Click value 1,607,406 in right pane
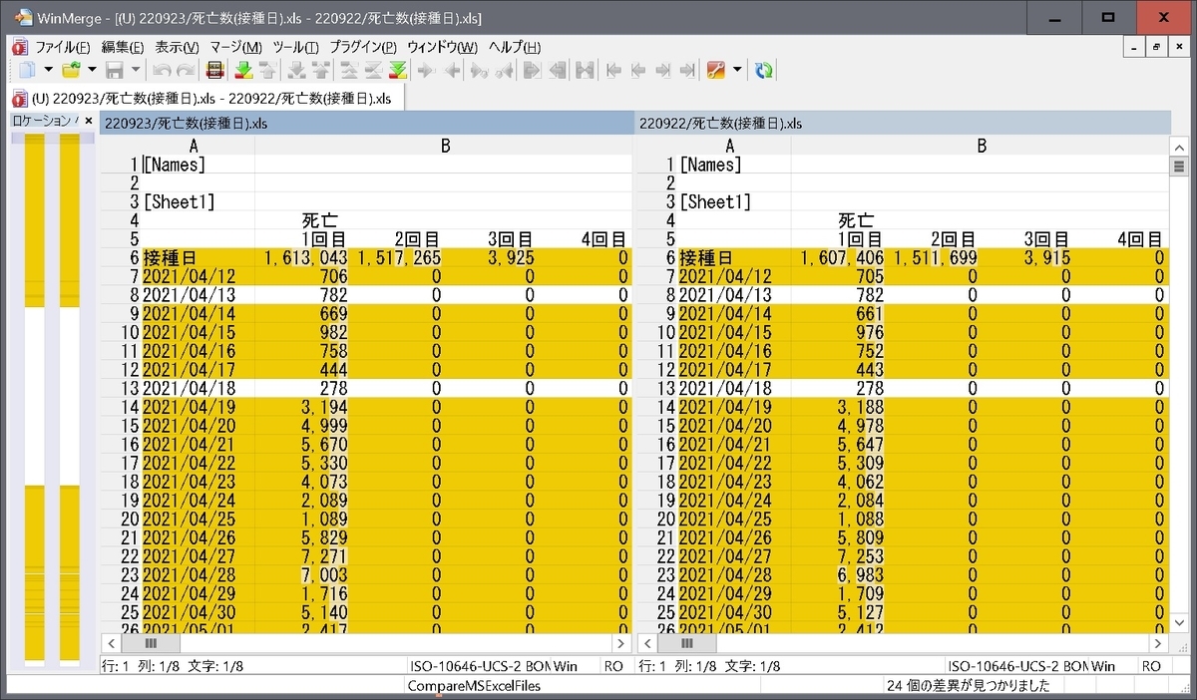The image size is (1197, 700). [842, 258]
